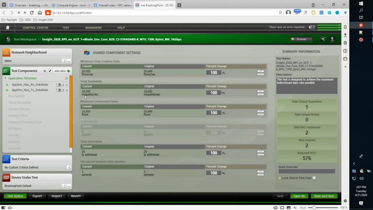Edit AppSim_Max_Rx_DataRate component
The width and height of the screenshot is (373, 210).
coord(56,85)
